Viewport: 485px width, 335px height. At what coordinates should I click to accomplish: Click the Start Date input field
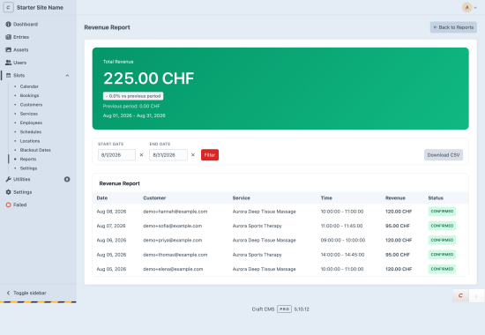pos(116,155)
